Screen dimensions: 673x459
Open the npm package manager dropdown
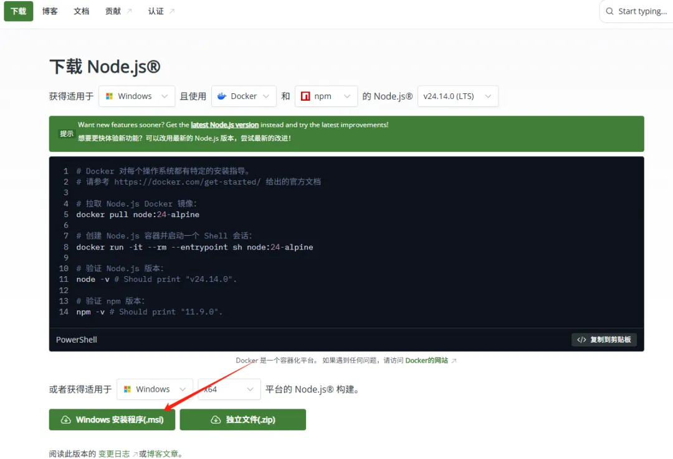[x=326, y=96]
